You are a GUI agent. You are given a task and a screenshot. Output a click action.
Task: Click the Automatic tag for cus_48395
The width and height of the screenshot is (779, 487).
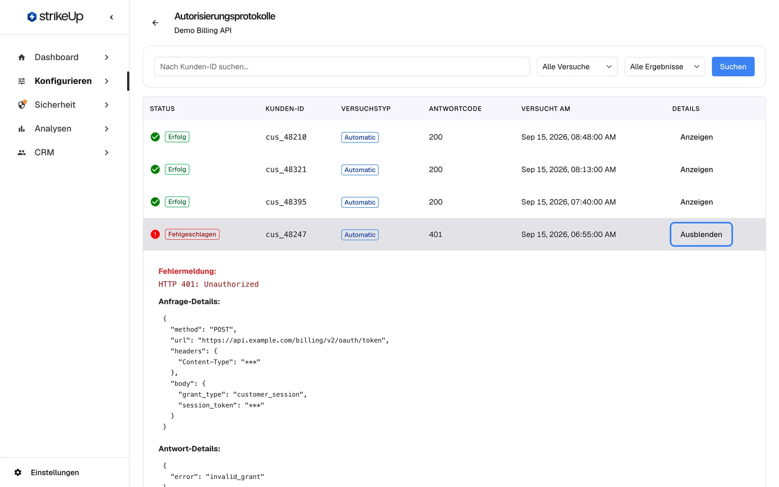360,203
